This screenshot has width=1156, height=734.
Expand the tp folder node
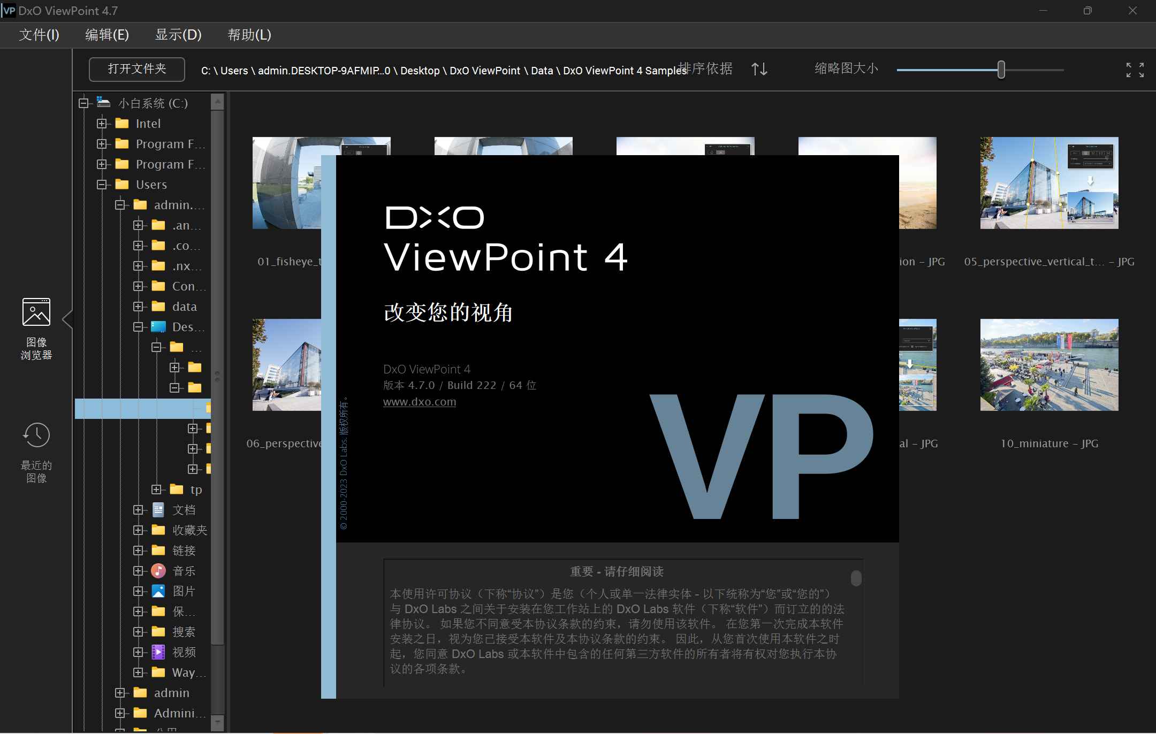pos(156,490)
